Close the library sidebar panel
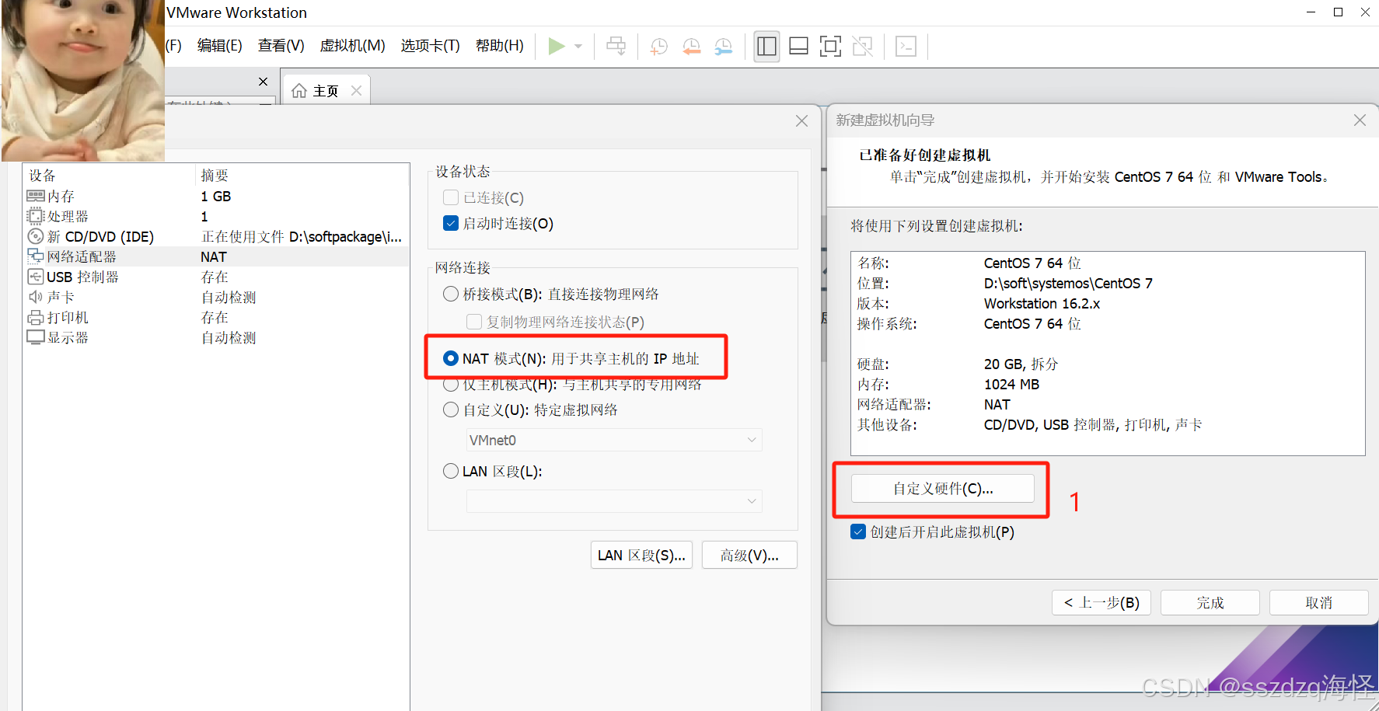The height and width of the screenshot is (711, 1379). 263,81
